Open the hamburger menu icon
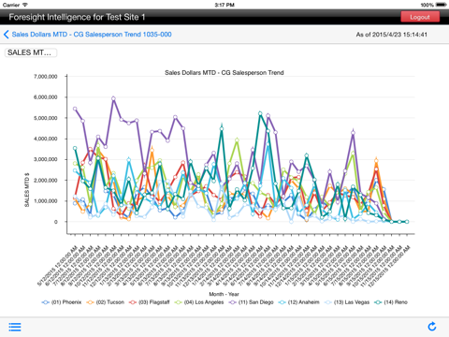 point(15,327)
